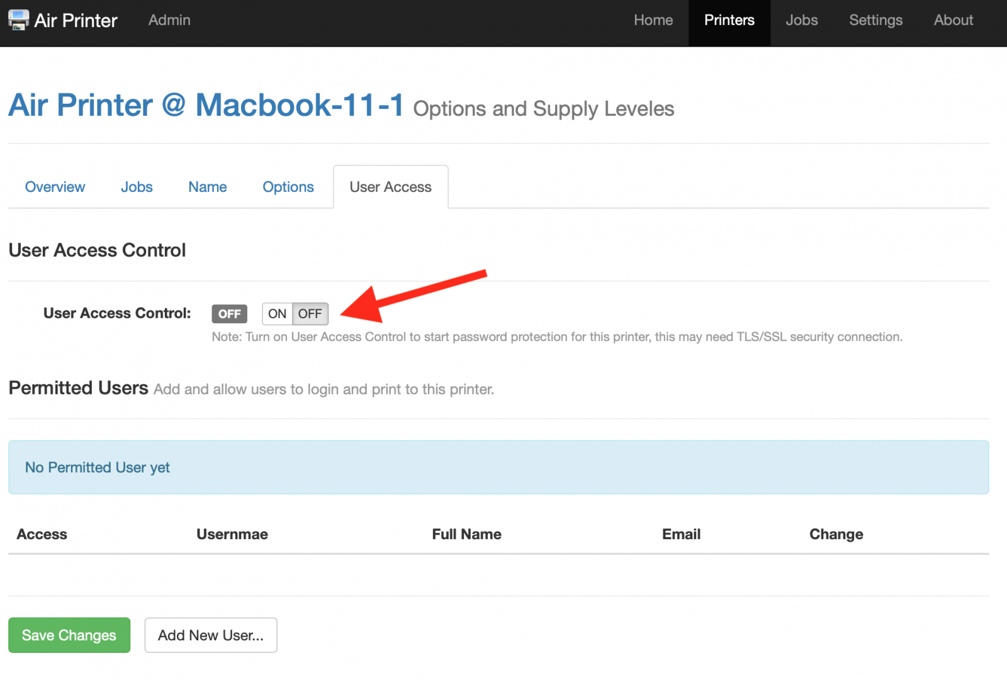Image resolution: width=1007 pixels, height=680 pixels.
Task: Click the User Access Control section heading
Action: coord(98,250)
